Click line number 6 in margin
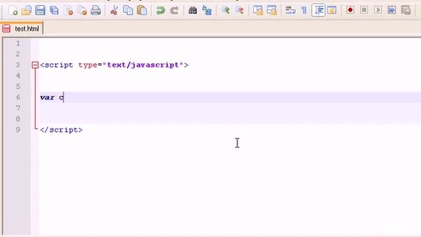Viewport: 421px width, 237px height. (x=18, y=97)
